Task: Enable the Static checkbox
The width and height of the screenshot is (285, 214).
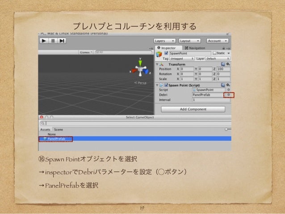Action: tap(214, 53)
